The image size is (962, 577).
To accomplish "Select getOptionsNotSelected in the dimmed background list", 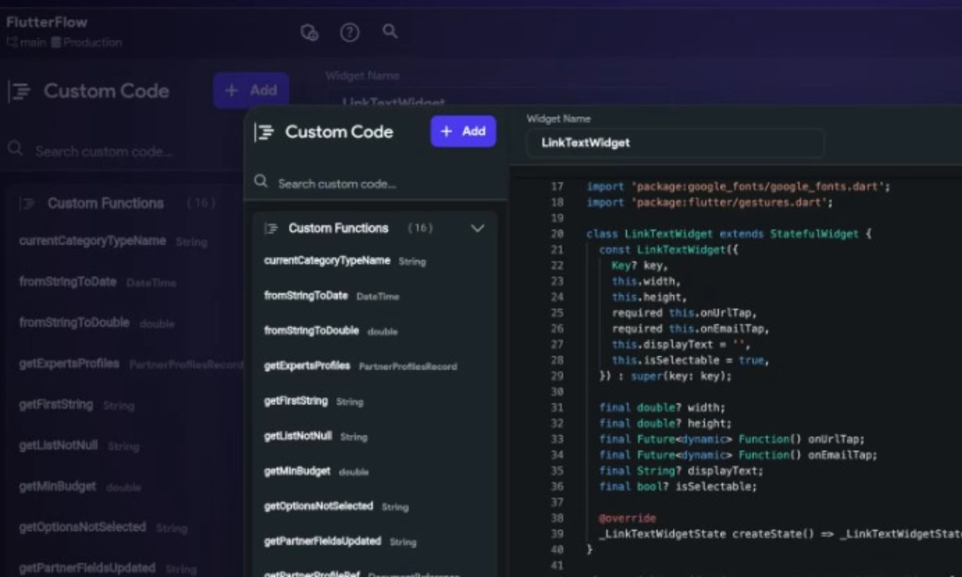I will pyautogui.click(x=82, y=527).
